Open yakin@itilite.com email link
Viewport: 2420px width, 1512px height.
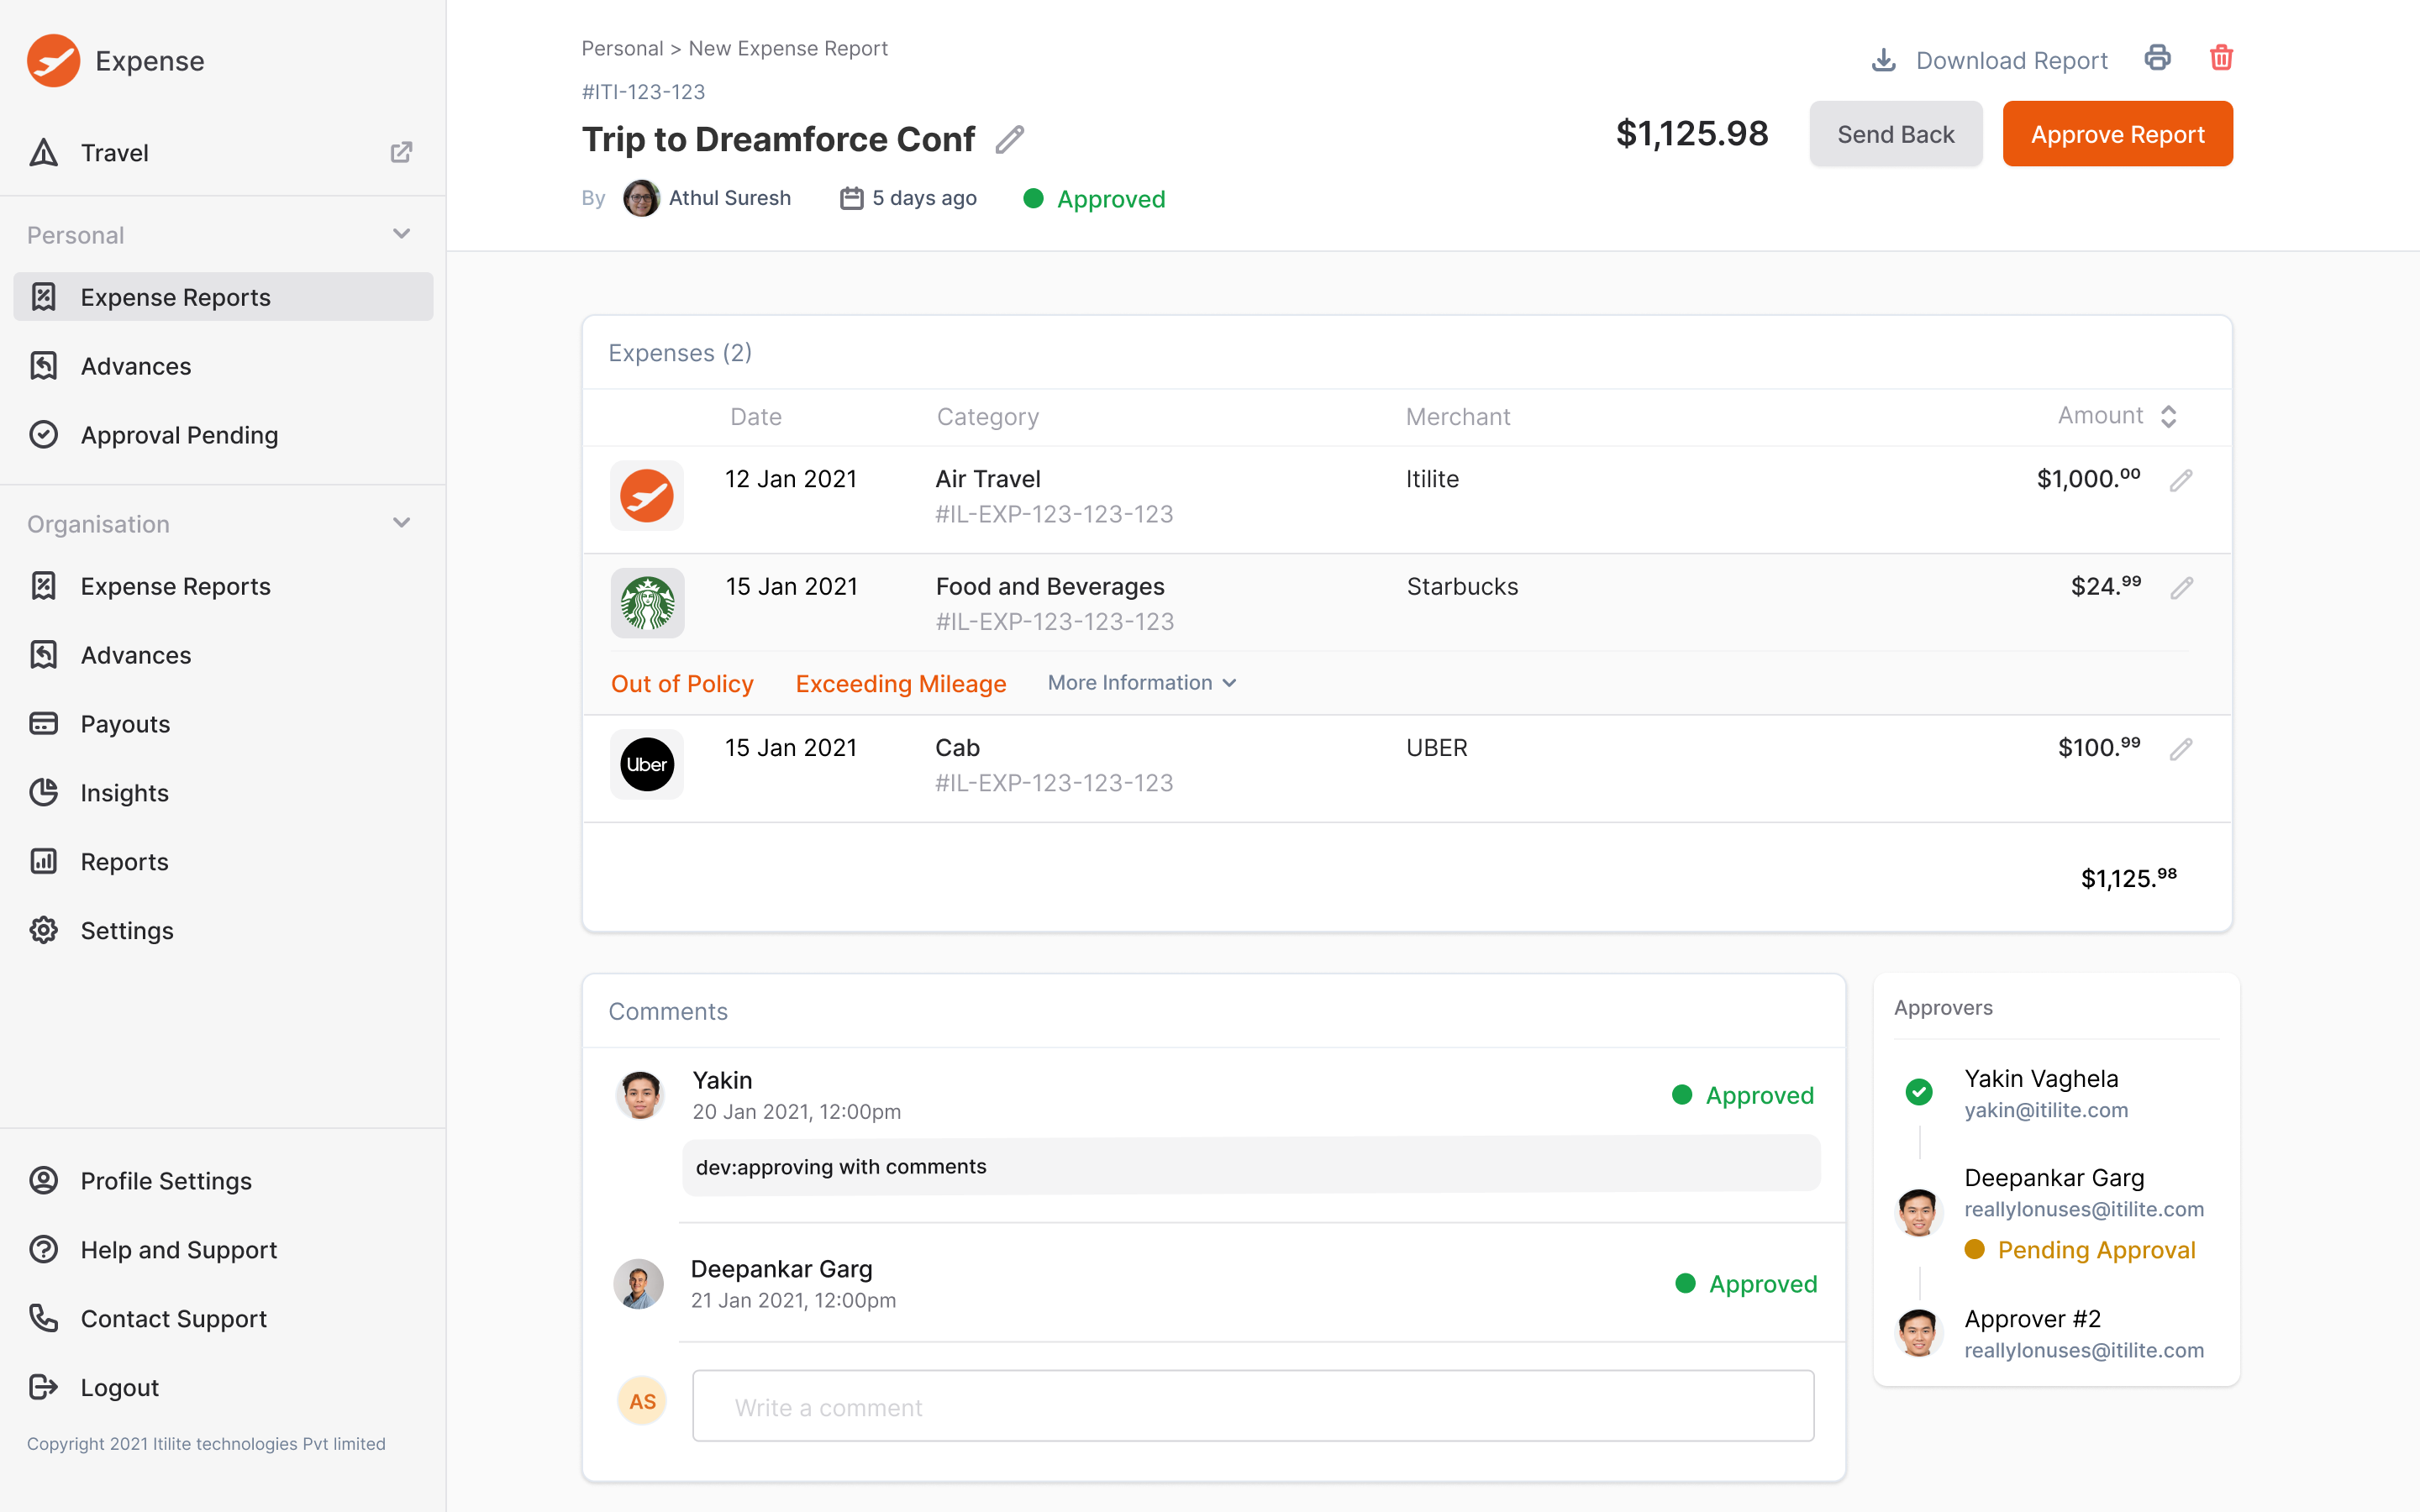[2045, 1110]
